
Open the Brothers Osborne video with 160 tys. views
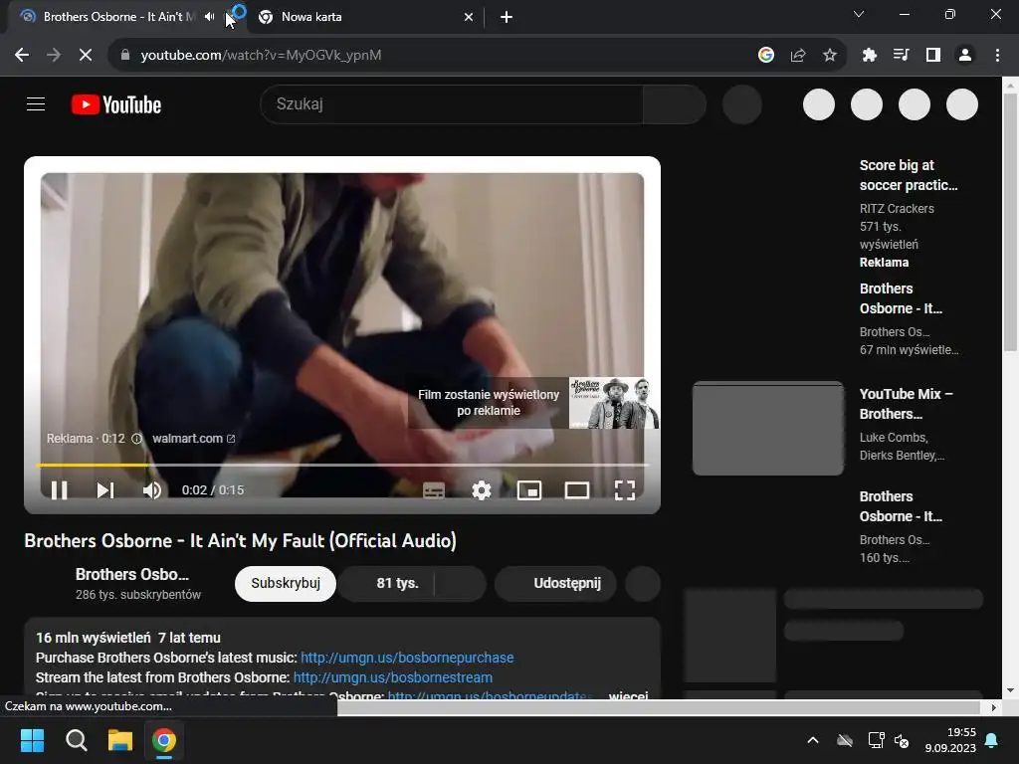point(901,506)
